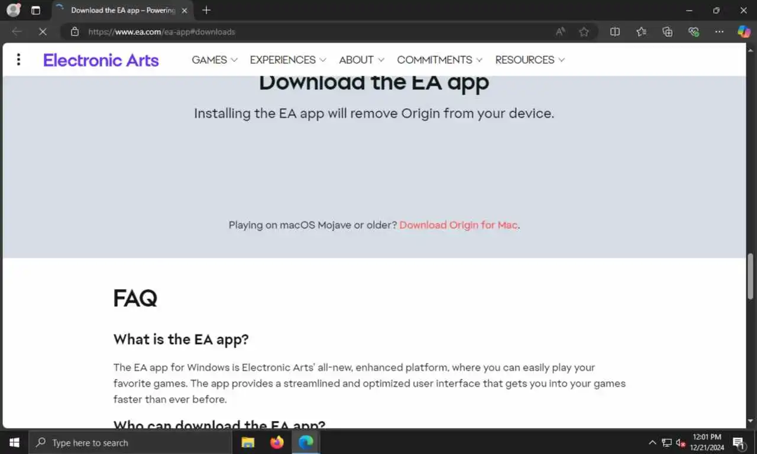This screenshot has height=454, width=757.
Task: Click the FAQ heading
Action: pyautogui.click(x=135, y=299)
